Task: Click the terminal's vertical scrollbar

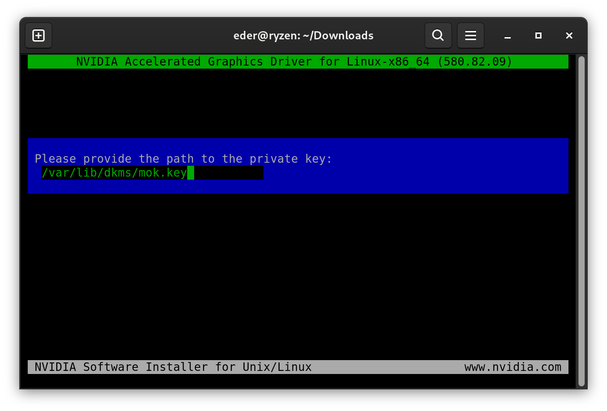Action: tap(581, 221)
